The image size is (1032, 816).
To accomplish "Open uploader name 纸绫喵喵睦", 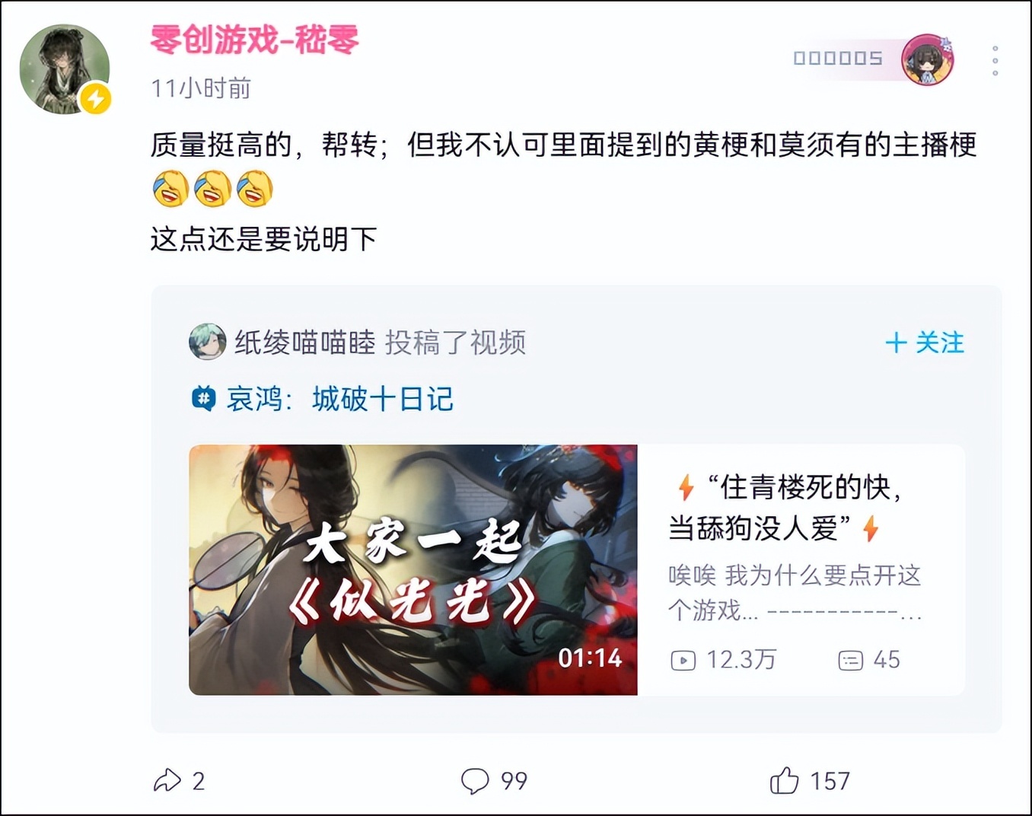I will [x=304, y=343].
